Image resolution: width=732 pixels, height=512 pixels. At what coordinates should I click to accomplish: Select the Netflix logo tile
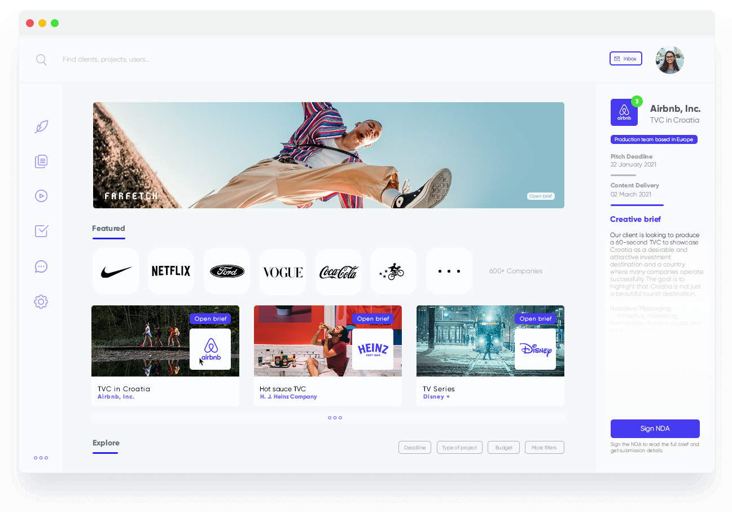pos(171,271)
